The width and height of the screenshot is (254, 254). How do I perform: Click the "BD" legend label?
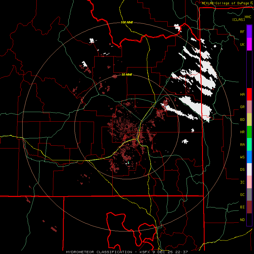(242, 120)
